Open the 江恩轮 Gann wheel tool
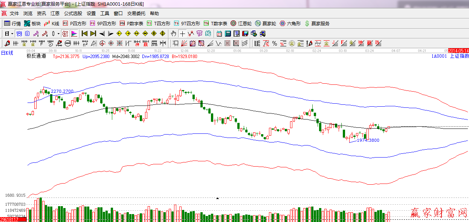The image size is (469, 222). tap(241, 23)
